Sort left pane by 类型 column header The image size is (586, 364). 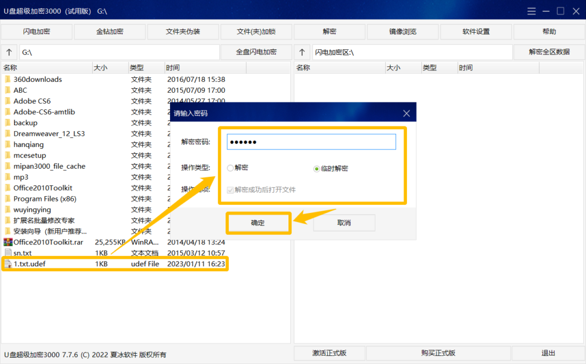(146, 68)
